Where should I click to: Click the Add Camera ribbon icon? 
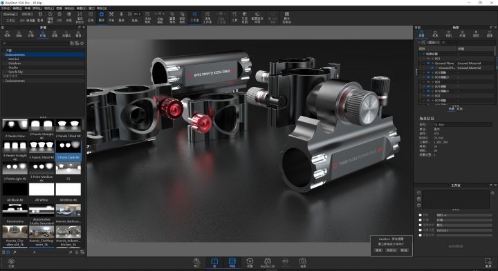[148, 17]
